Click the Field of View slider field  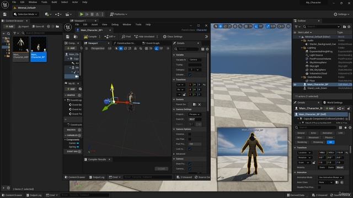click(x=195, y=119)
